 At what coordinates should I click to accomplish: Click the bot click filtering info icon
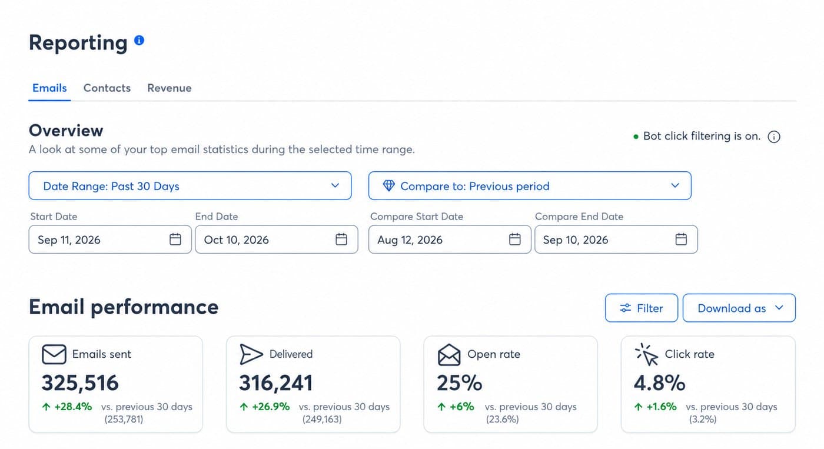[775, 137]
